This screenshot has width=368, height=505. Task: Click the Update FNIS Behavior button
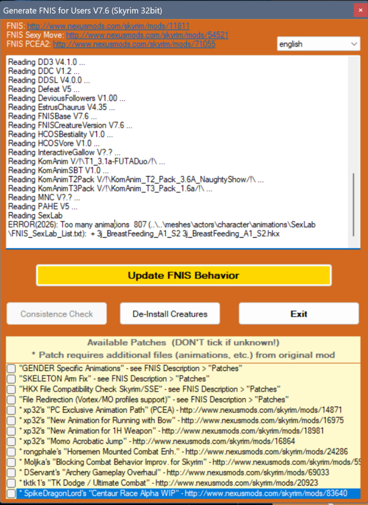coord(184,275)
